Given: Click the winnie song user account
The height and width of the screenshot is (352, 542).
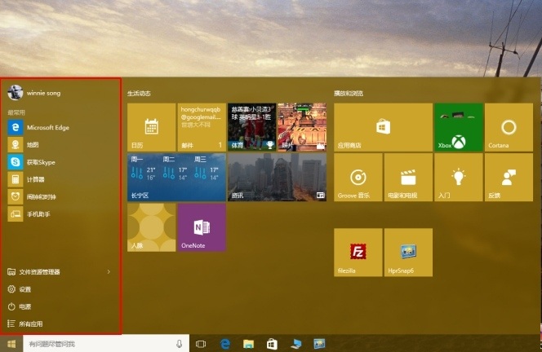Looking at the screenshot, I should [34, 93].
